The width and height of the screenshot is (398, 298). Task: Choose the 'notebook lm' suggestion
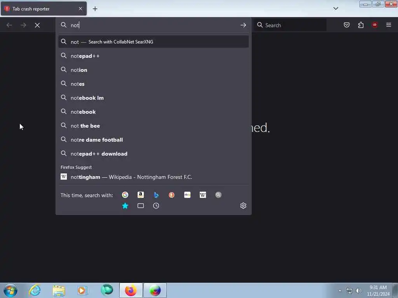[153, 98]
